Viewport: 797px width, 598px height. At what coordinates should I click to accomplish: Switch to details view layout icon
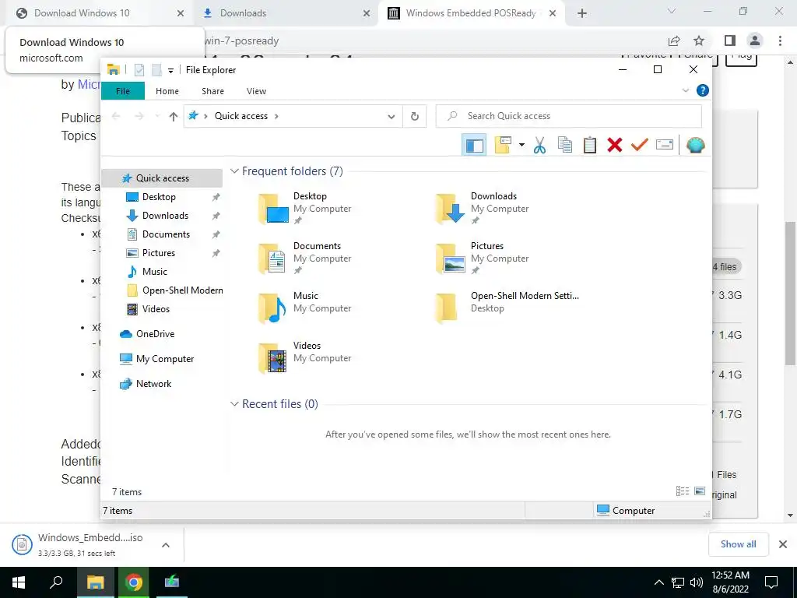pyautogui.click(x=683, y=491)
